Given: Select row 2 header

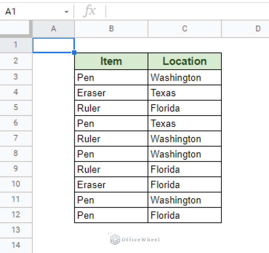Looking at the screenshot, I should point(16,61).
